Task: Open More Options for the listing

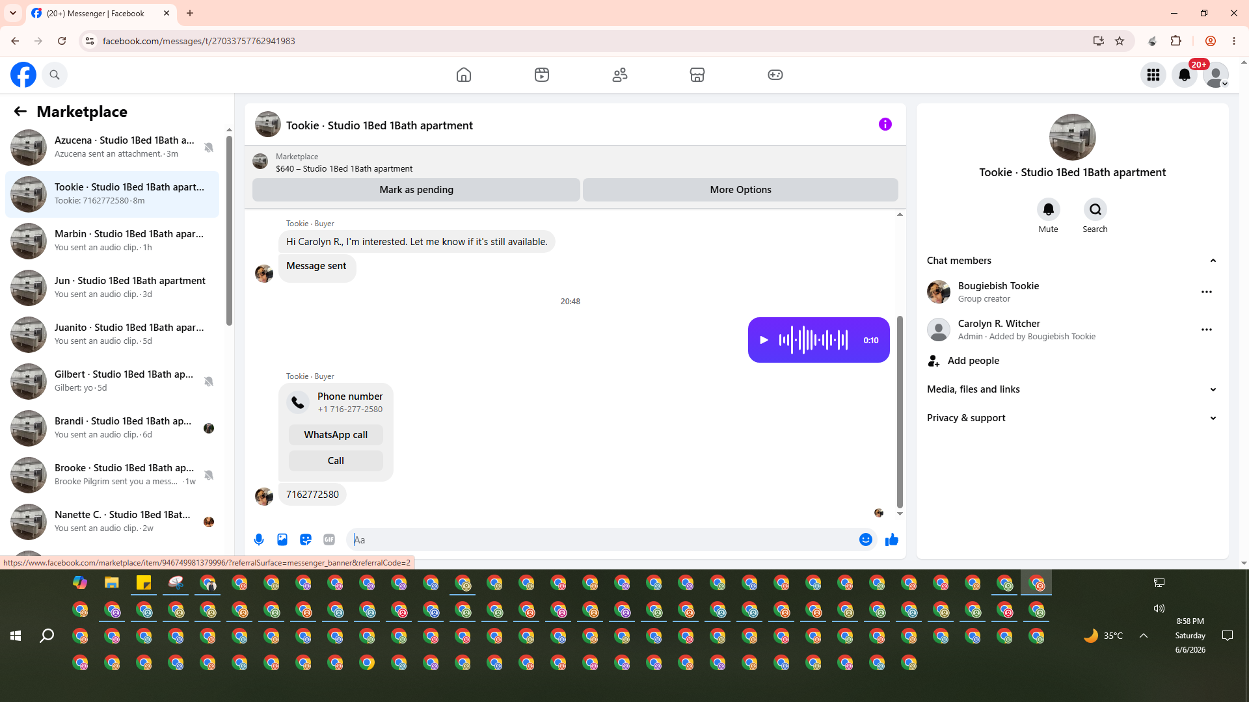Action: coord(740,190)
